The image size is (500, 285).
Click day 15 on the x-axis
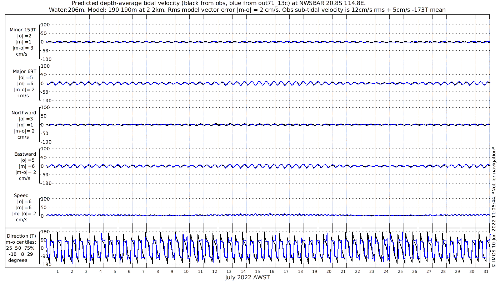point(257,271)
